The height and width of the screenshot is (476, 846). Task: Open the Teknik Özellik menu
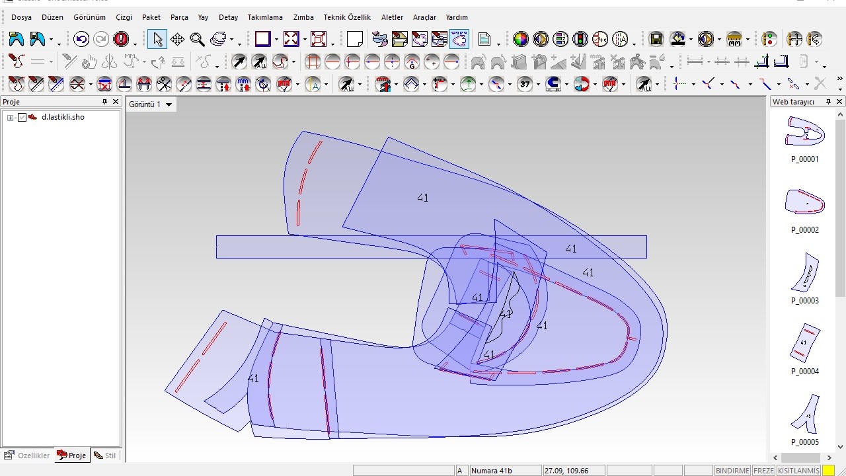tap(347, 17)
